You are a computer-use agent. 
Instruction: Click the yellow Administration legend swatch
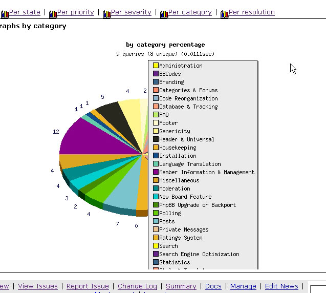[156, 66]
